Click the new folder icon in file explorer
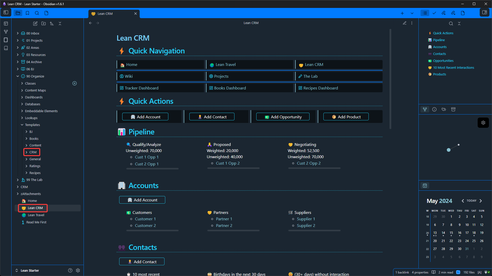 pos(44,24)
